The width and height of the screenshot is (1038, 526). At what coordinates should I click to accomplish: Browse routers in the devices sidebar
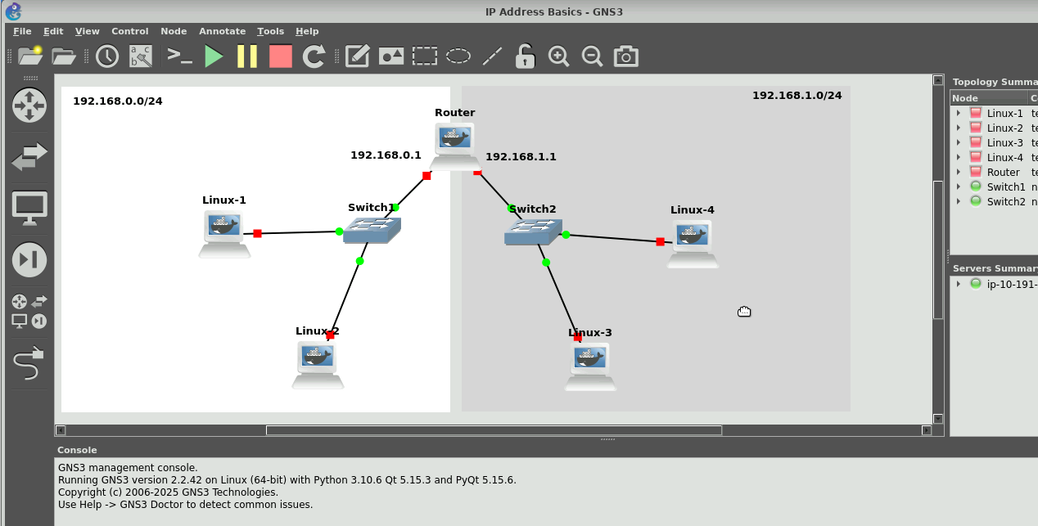click(29, 106)
